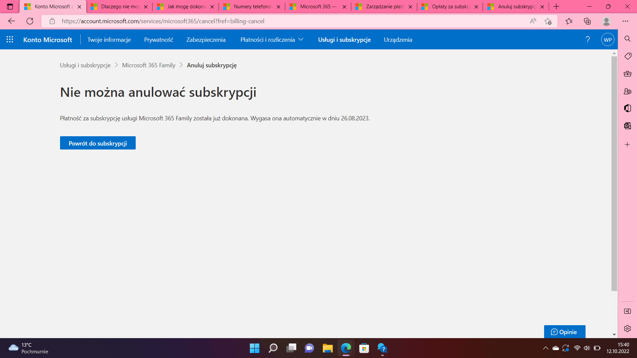This screenshot has height=358, width=637.
Task: Follow the Microsoft 365 Family breadcrumb link
Action: (149, 65)
